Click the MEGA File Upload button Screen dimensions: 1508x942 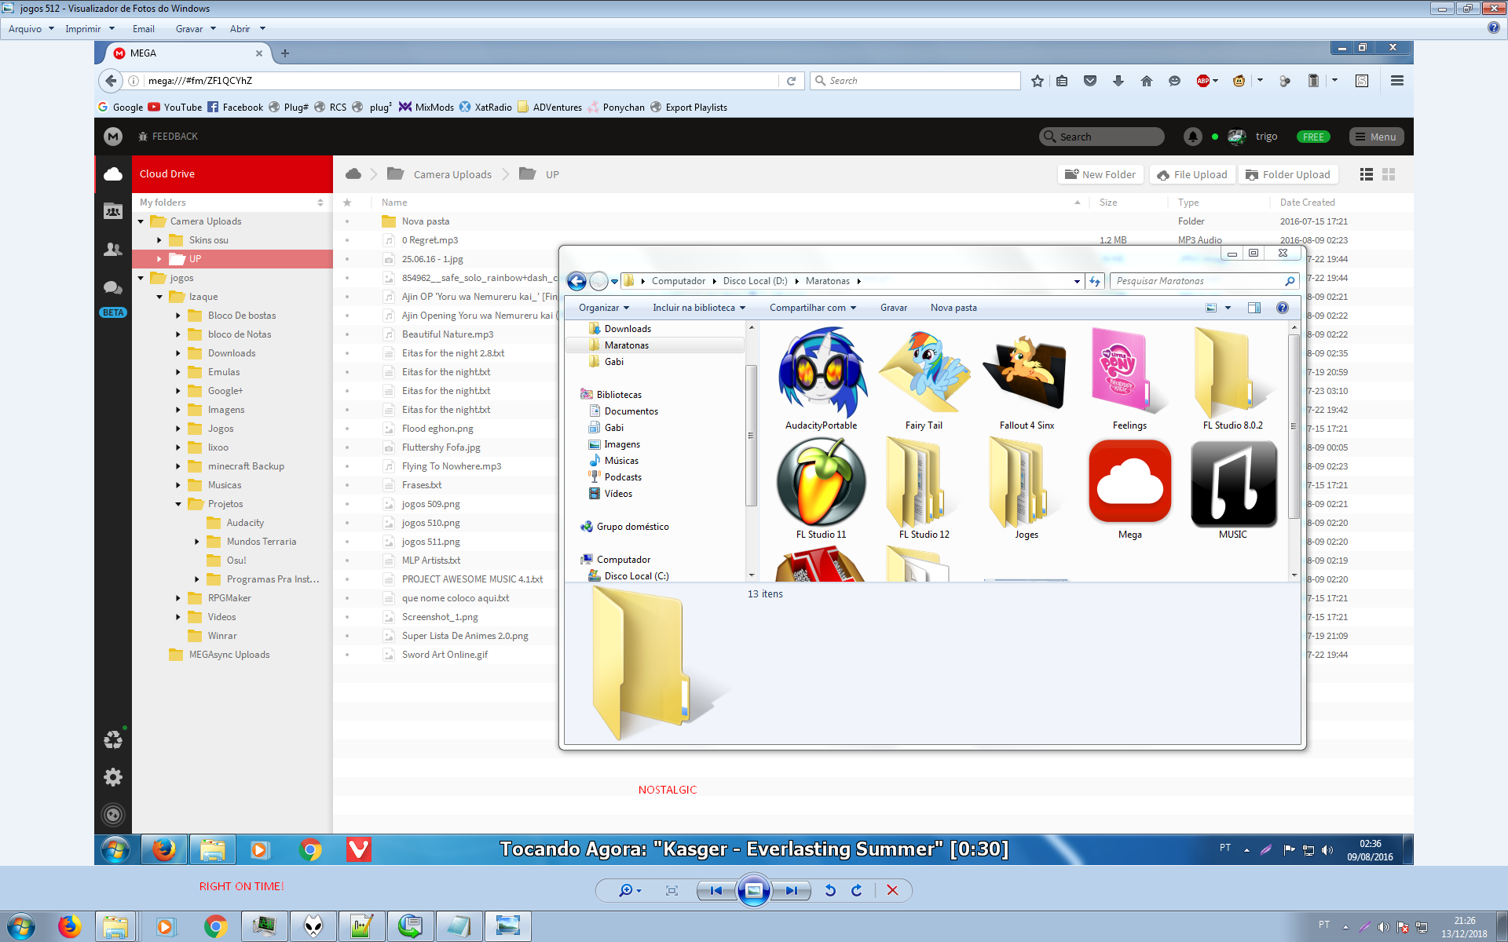click(x=1192, y=174)
